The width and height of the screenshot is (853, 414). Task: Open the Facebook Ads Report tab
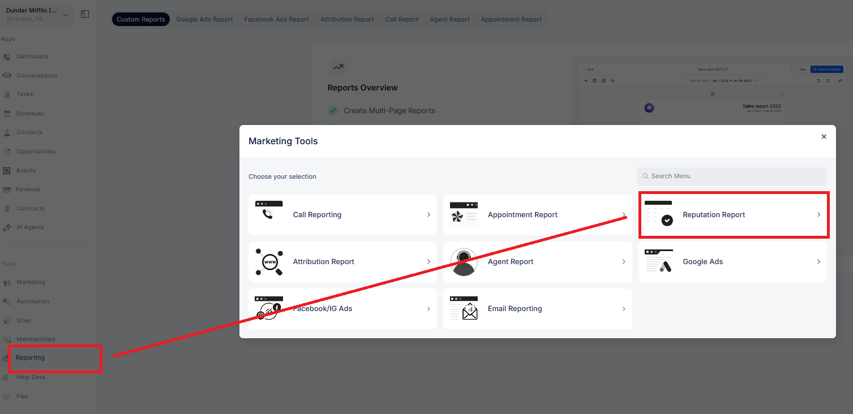coord(277,19)
